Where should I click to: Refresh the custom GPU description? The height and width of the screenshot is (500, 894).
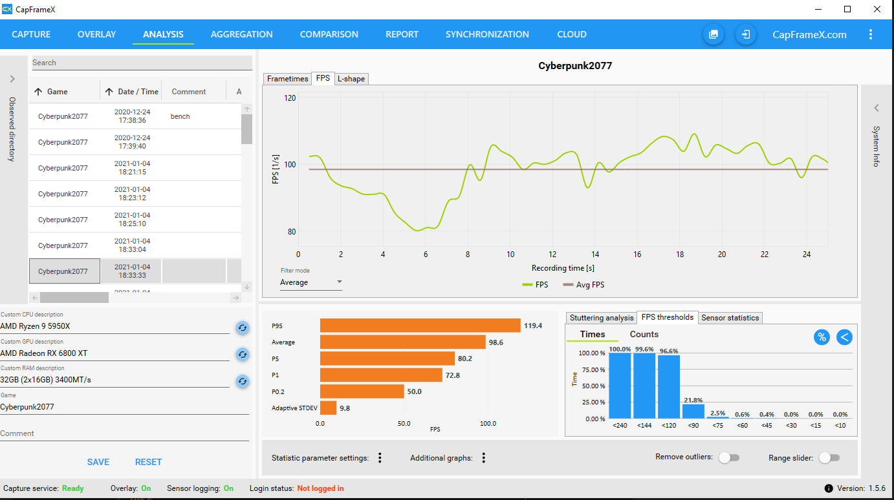pyautogui.click(x=243, y=354)
